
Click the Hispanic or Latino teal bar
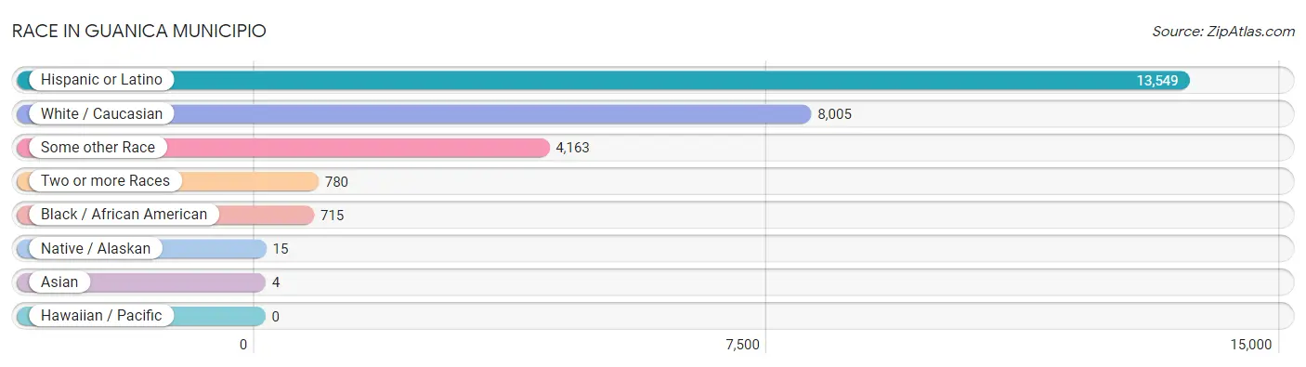(603, 80)
